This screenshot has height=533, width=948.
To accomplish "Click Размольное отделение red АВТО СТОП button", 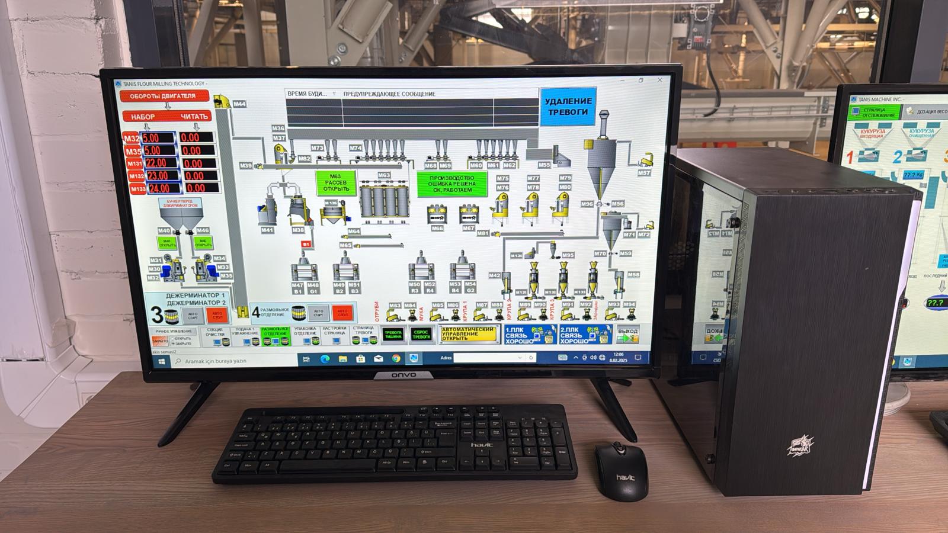I will 342,313.
